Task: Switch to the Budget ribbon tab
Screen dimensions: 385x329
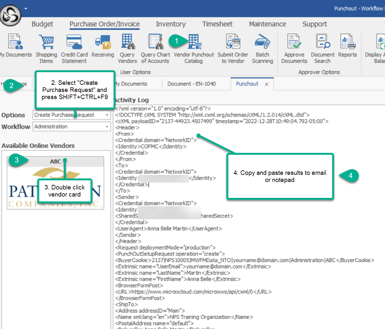Action: (x=42, y=24)
